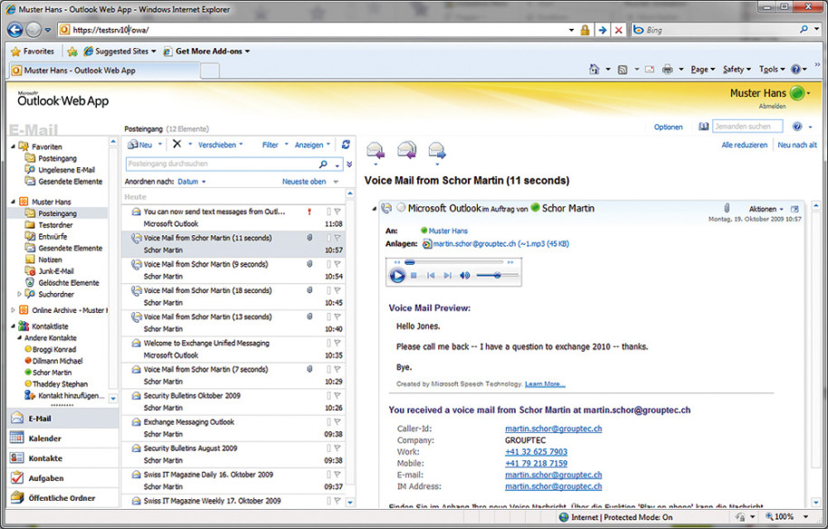The height and width of the screenshot is (529, 828).
Task: Open the martin.schor mp3 attachment link
Action: (500, 244)
